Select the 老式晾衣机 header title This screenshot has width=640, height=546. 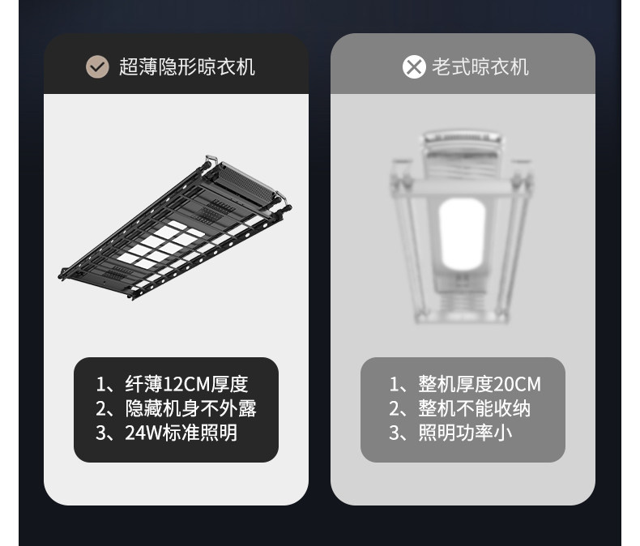click(x=480, y=66)
